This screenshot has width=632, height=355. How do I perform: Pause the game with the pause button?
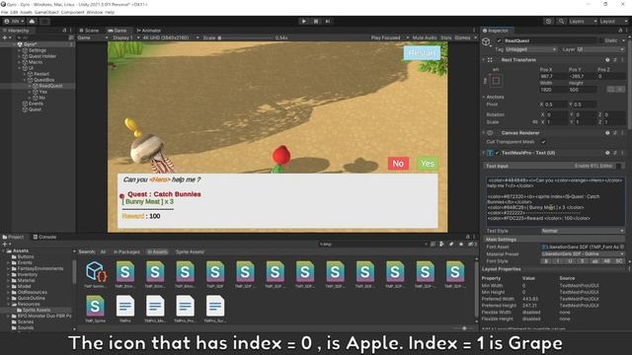[316, 22]
